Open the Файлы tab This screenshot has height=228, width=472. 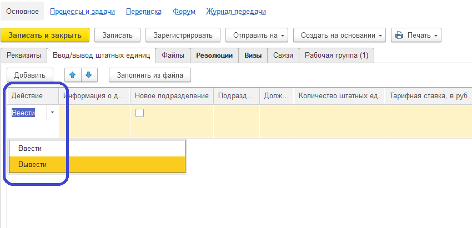click(173, 55)
